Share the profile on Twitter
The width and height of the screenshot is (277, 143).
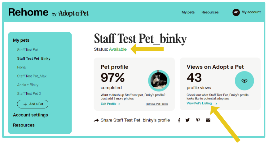point(187,120)
